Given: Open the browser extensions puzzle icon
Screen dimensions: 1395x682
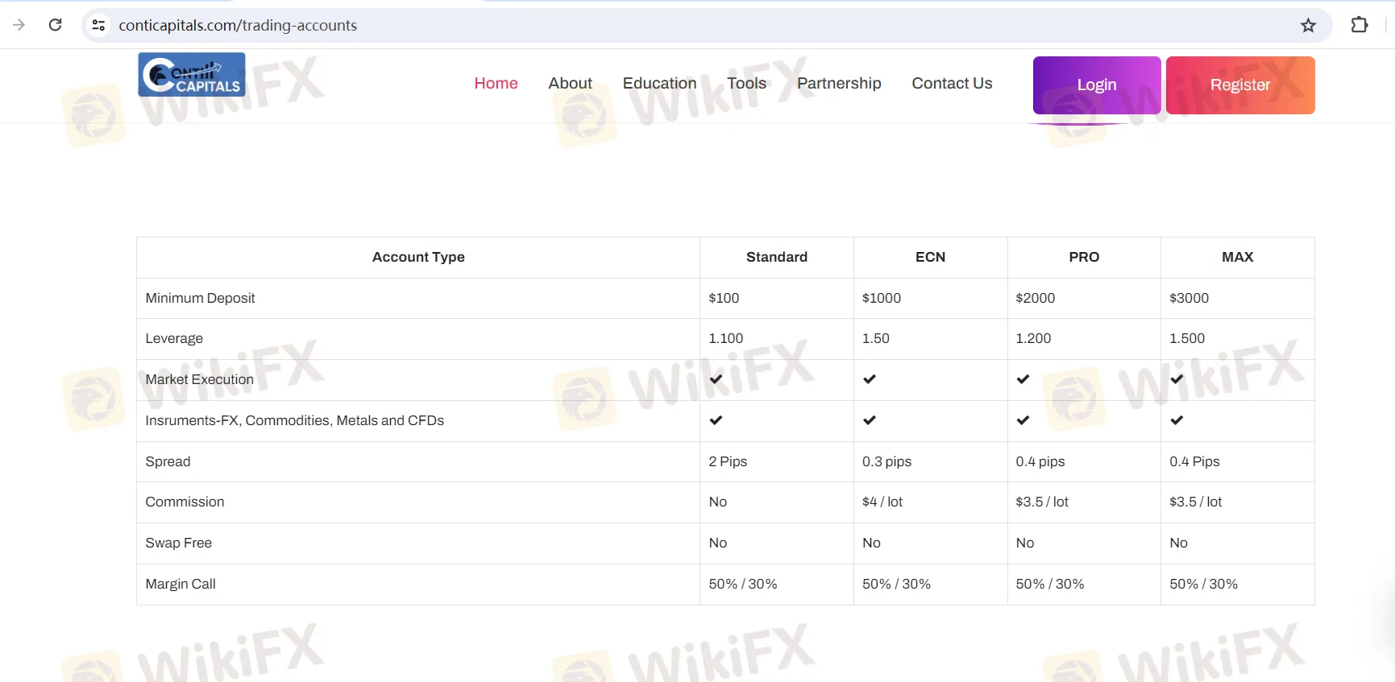Looking at the screenshot, I should 1360,25.
